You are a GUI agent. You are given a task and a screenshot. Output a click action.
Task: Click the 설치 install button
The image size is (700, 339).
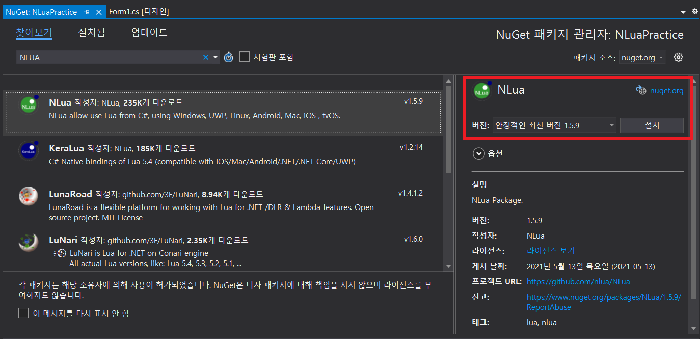pyautogui.click(x=652, y=125)
